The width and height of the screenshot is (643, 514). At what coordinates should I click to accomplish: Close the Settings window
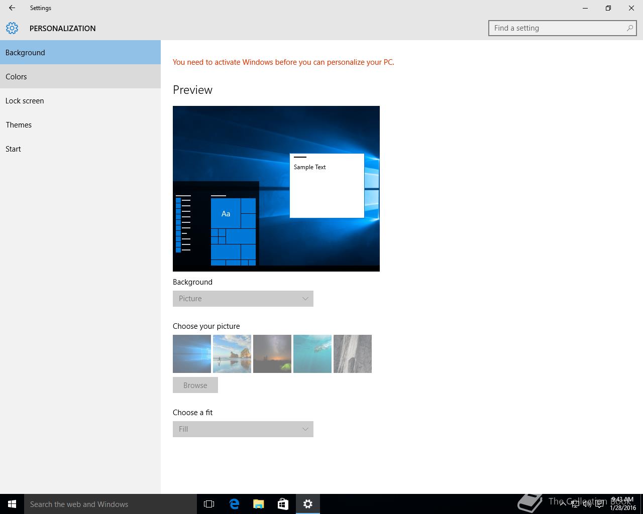pos(631,8)
